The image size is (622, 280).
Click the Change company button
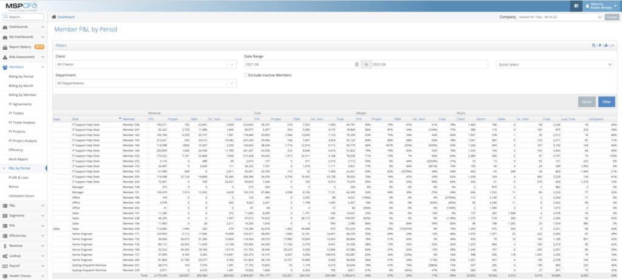(x=612, y=17)
